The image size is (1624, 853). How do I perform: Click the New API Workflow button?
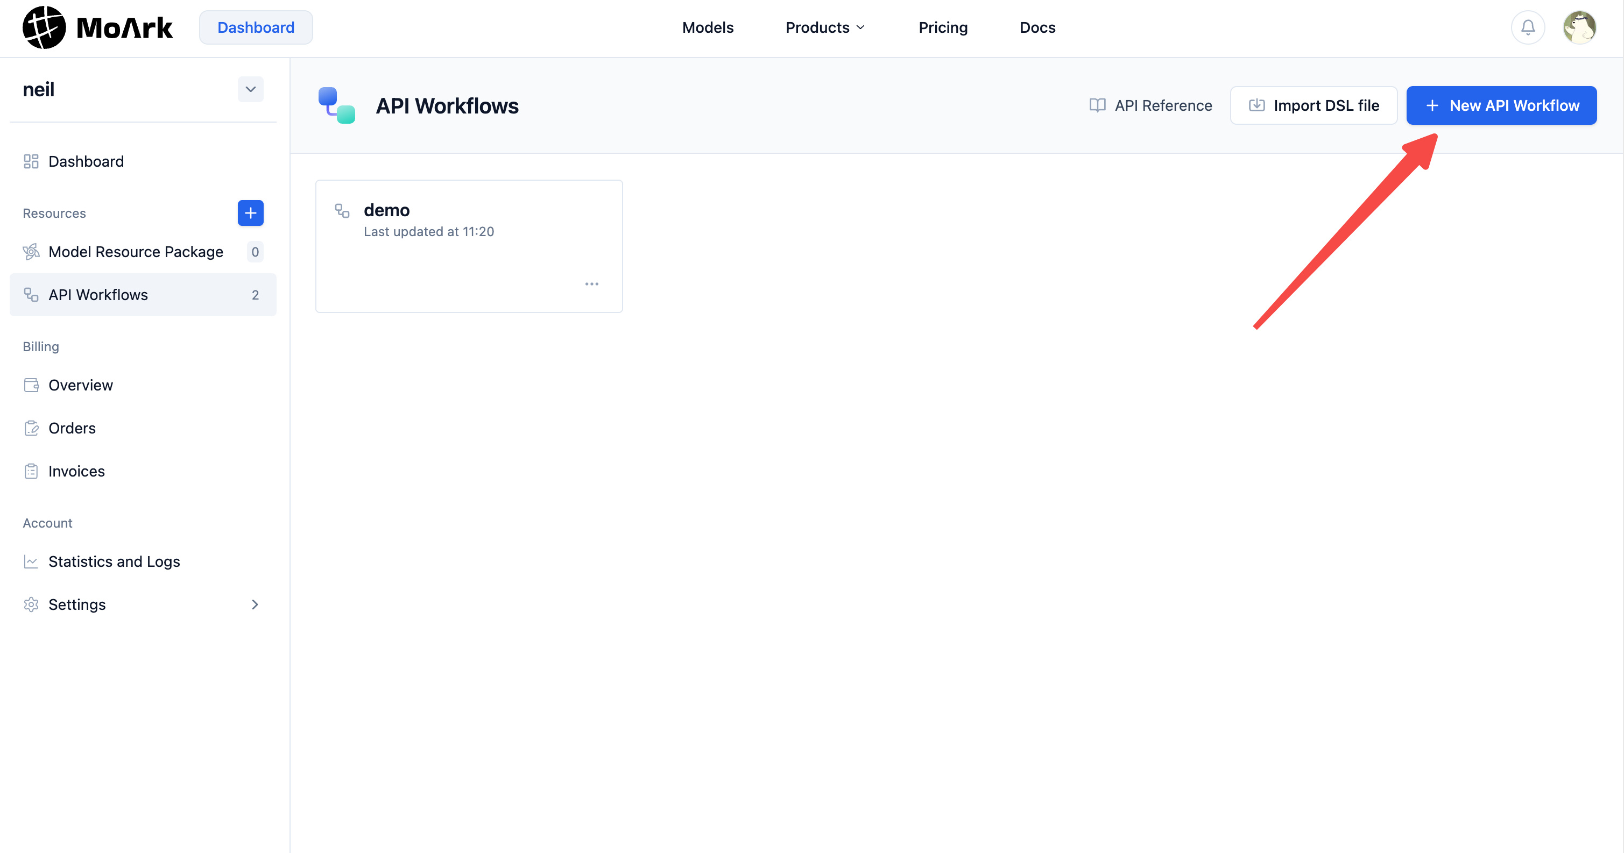(1501, 105)
